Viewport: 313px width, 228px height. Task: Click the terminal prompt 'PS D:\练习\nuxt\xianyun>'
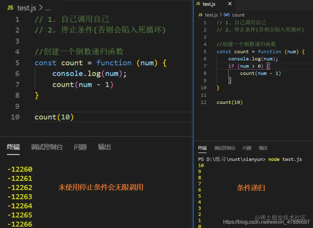click(232, 159)
